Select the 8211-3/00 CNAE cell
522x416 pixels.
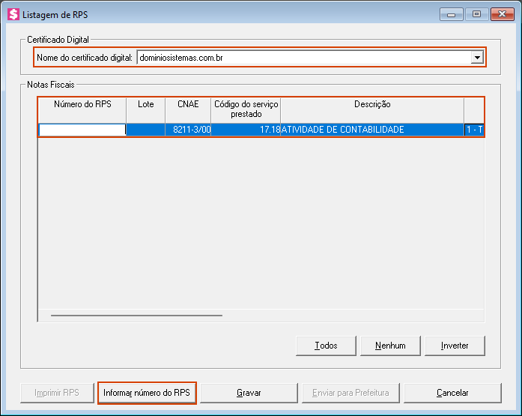click(188, 130)
